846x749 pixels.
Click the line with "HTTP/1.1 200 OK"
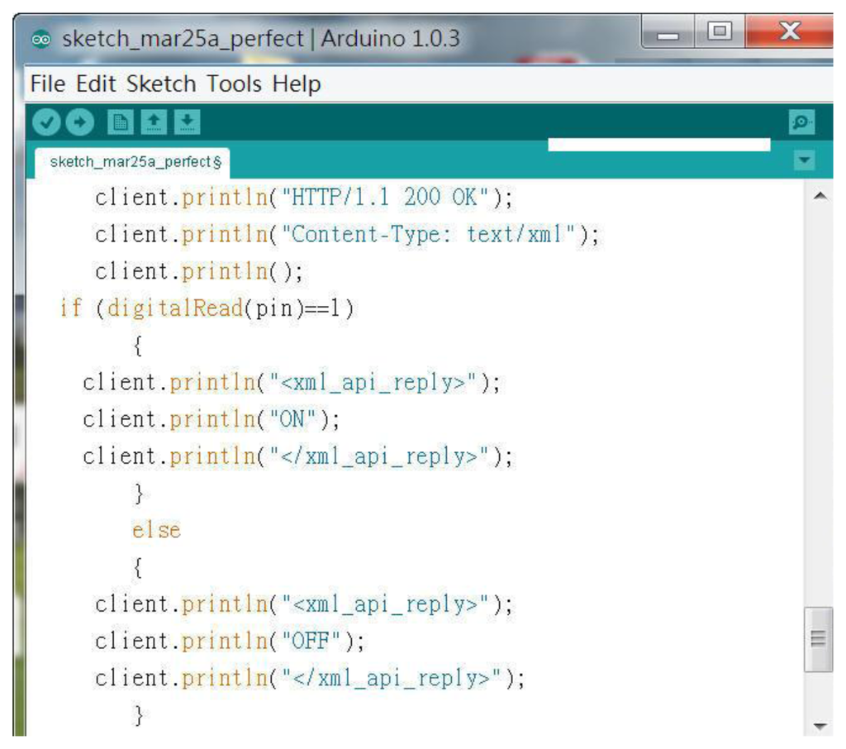click(304, 198)
